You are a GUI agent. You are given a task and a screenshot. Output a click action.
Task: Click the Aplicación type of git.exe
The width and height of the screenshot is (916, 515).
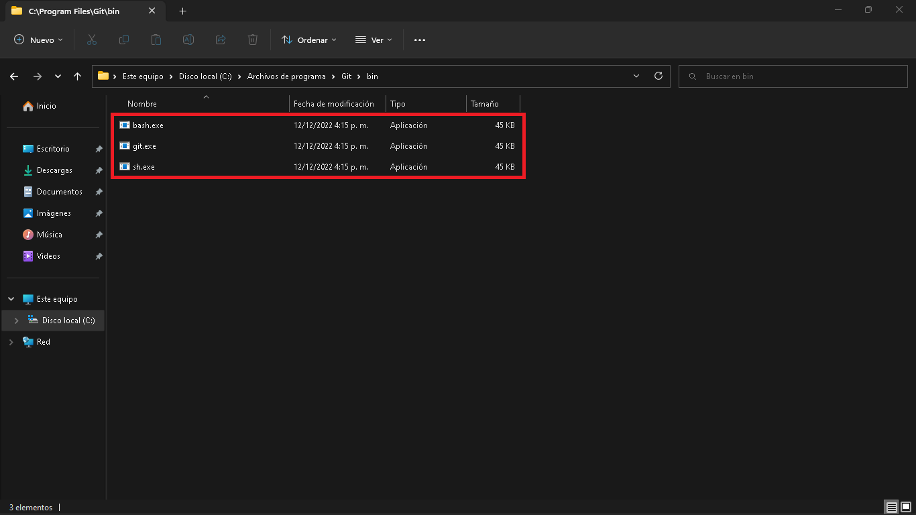[409, 146]
